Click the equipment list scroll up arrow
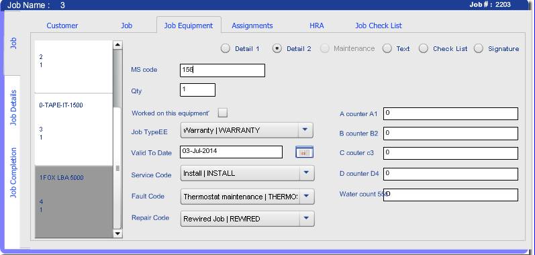The height and width of the screenshot is (255, 535). (x=117, y=45)
